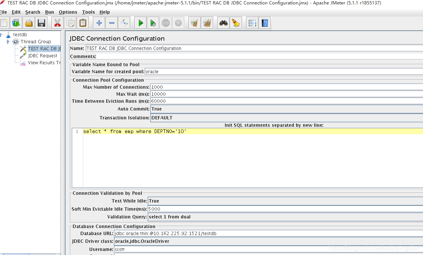
Task: Start the test with green play icon
Action: tap(141, 23)
